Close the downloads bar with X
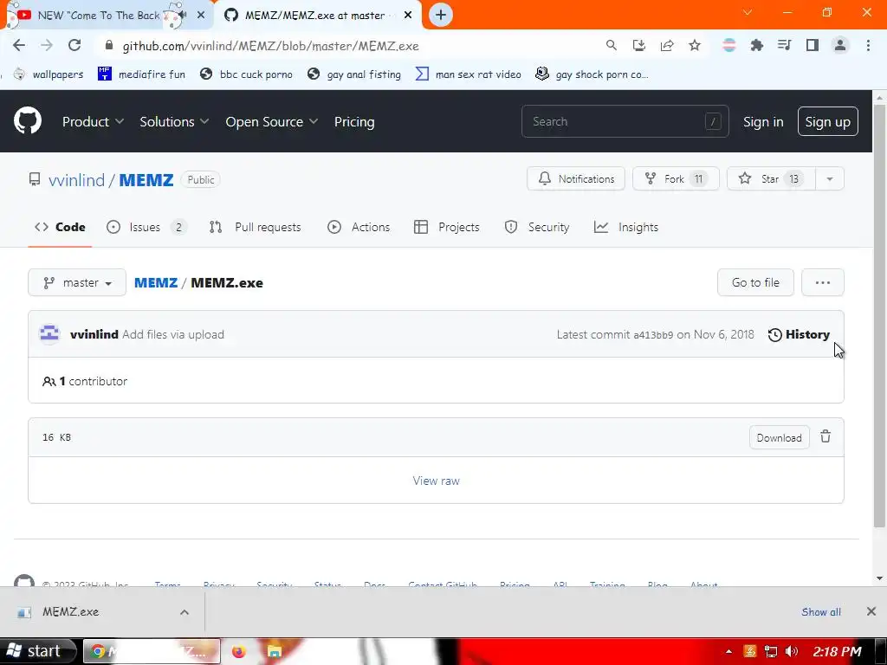This screenshot has height=665, width=887. [x=871, y=611]
